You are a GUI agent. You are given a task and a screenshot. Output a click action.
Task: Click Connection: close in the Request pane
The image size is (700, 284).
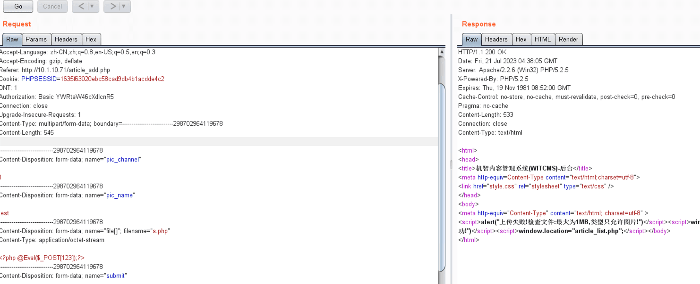click(24, 106)
